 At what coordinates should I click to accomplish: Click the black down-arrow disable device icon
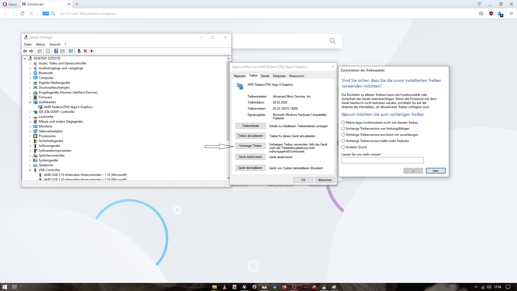pyautogui.click(x=92, y=51)
